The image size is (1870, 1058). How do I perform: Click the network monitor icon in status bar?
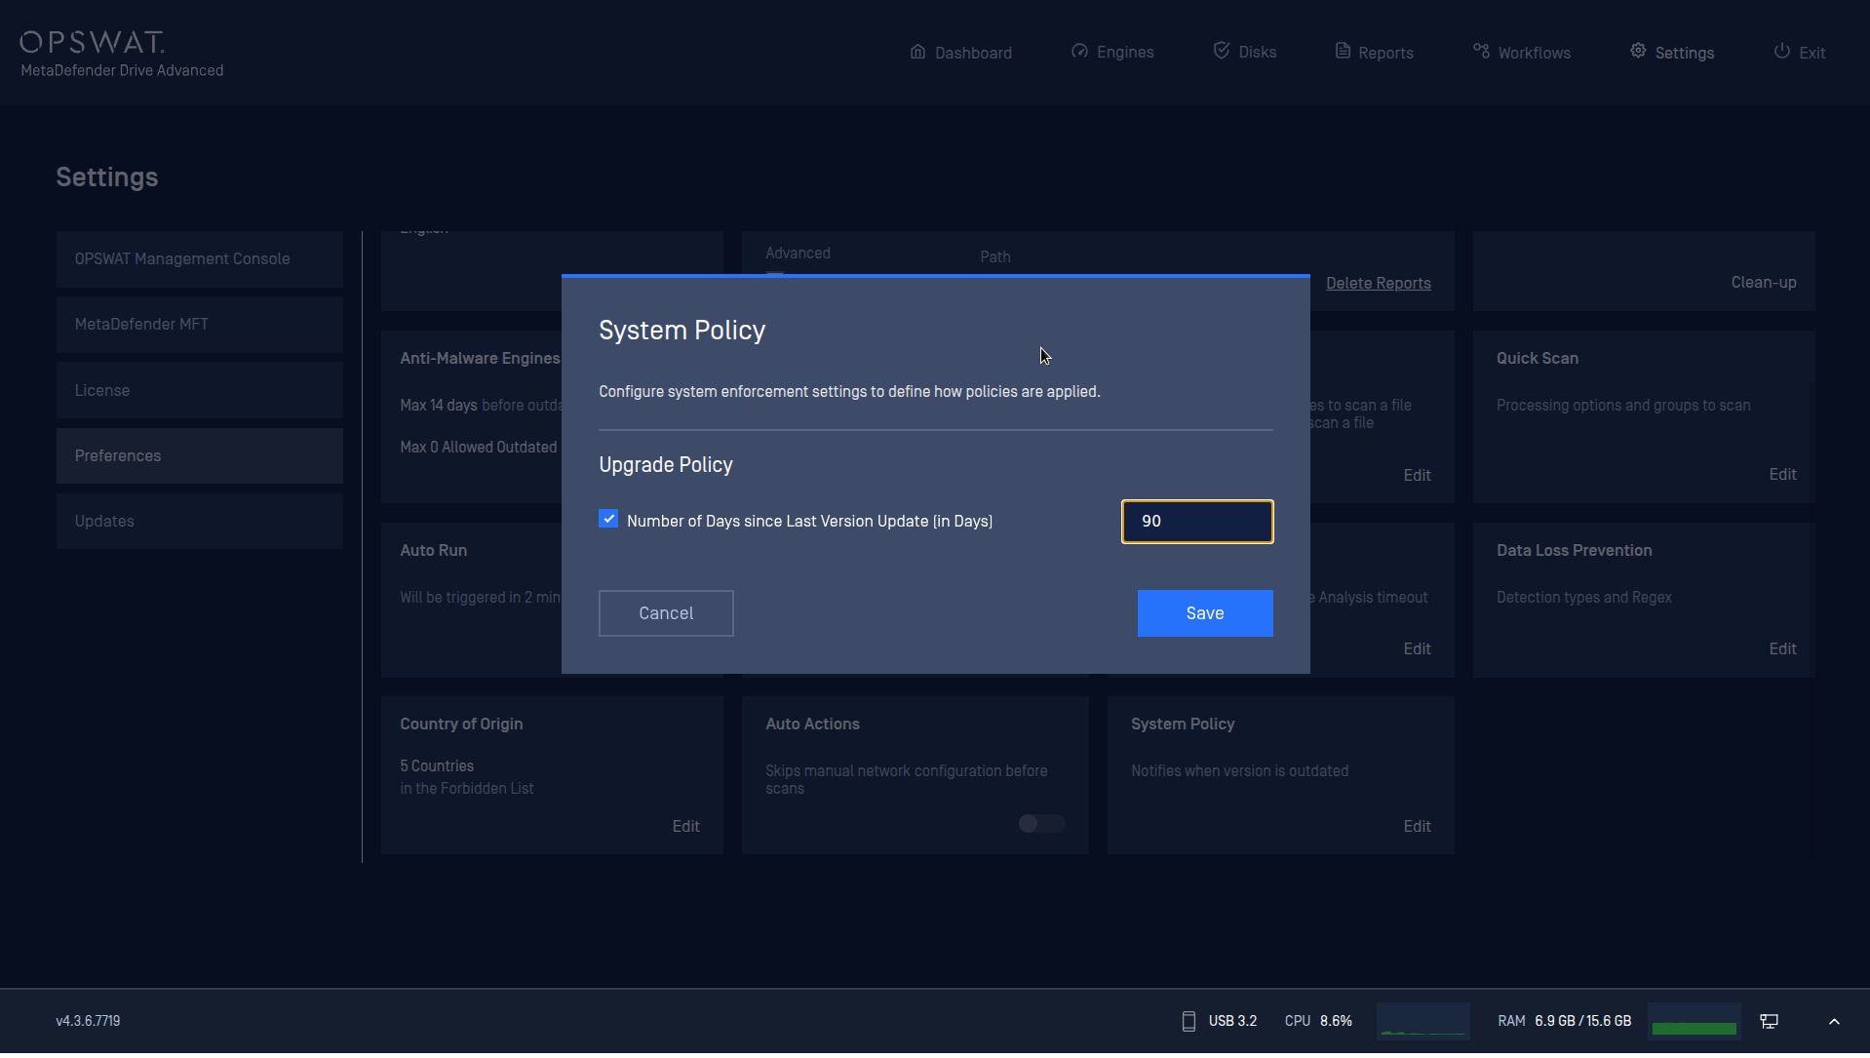(x=1769, y=1021)
